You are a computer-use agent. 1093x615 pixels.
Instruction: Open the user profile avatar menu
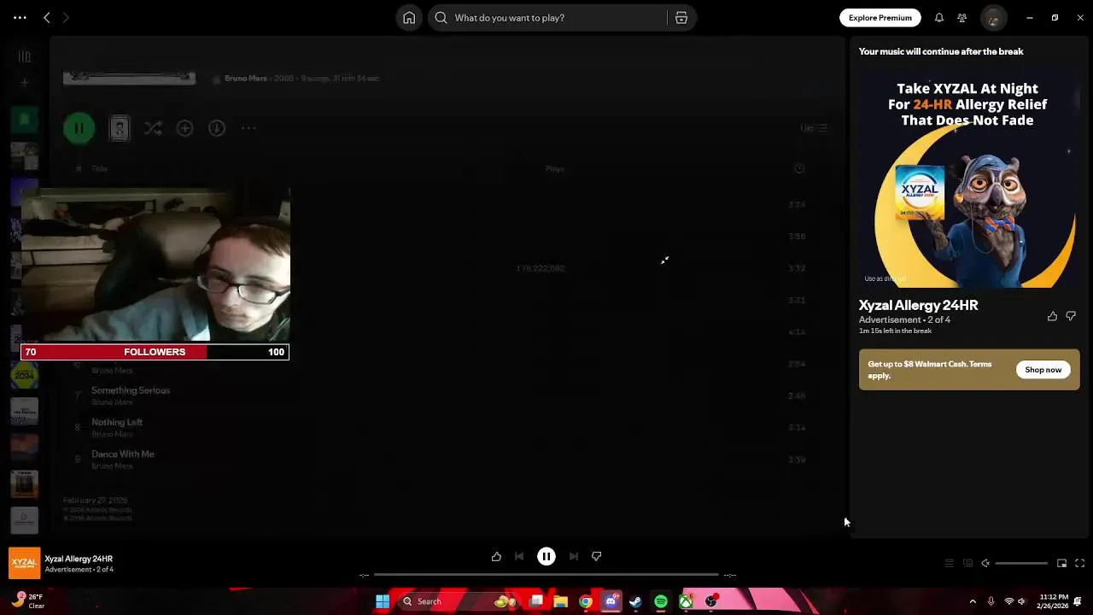[x=992, y=18]
